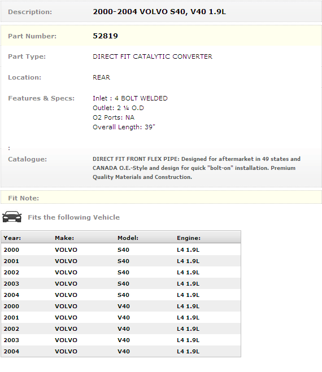
Task: Select the part number 52819
Action: 105,36
